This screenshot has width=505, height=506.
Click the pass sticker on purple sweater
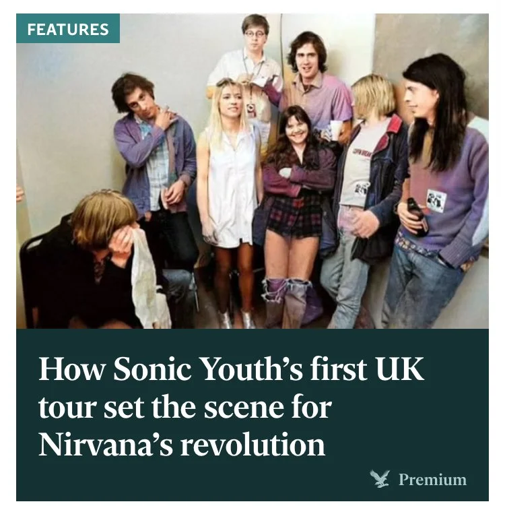pyautogui.click(x=436, y=201)
